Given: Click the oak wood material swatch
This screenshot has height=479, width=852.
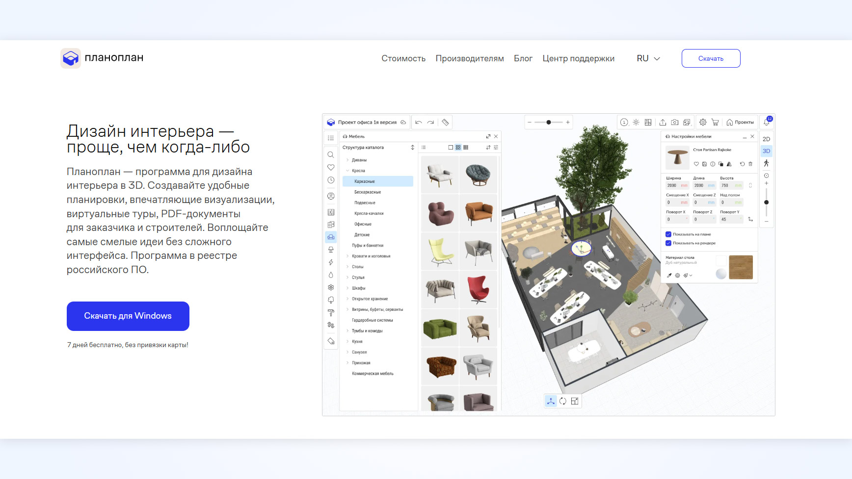Looking at the screenshot, I should [741, 267].
